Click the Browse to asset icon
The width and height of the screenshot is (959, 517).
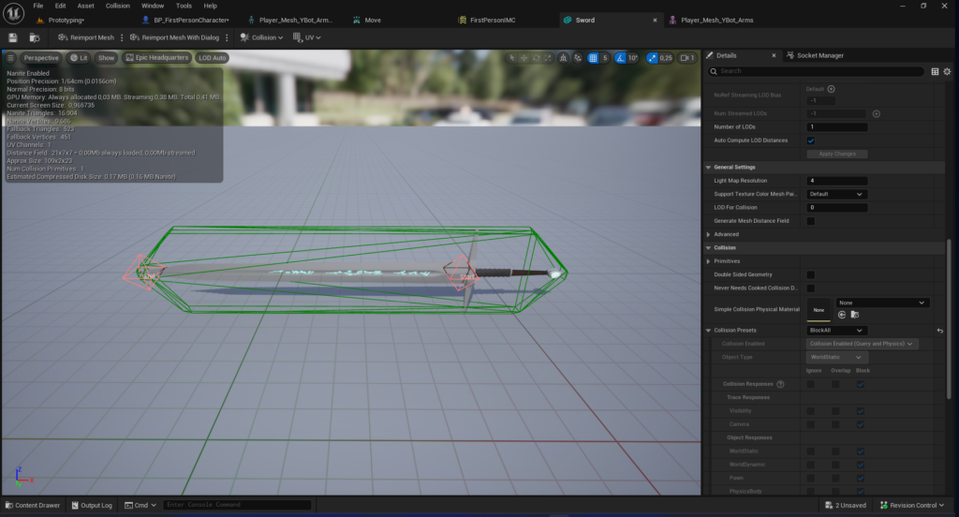point(35,37)
